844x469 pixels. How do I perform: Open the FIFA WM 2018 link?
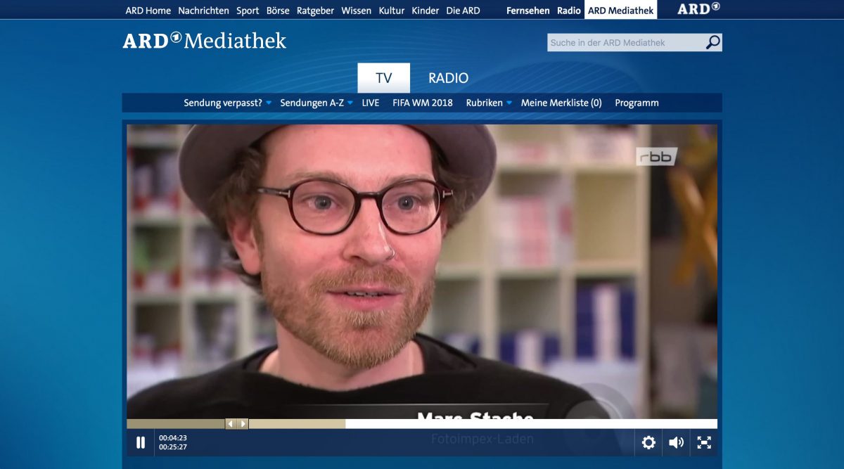[423, 103]
